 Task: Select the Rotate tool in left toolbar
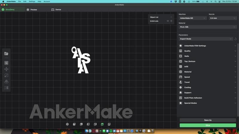tap(6, 82)
